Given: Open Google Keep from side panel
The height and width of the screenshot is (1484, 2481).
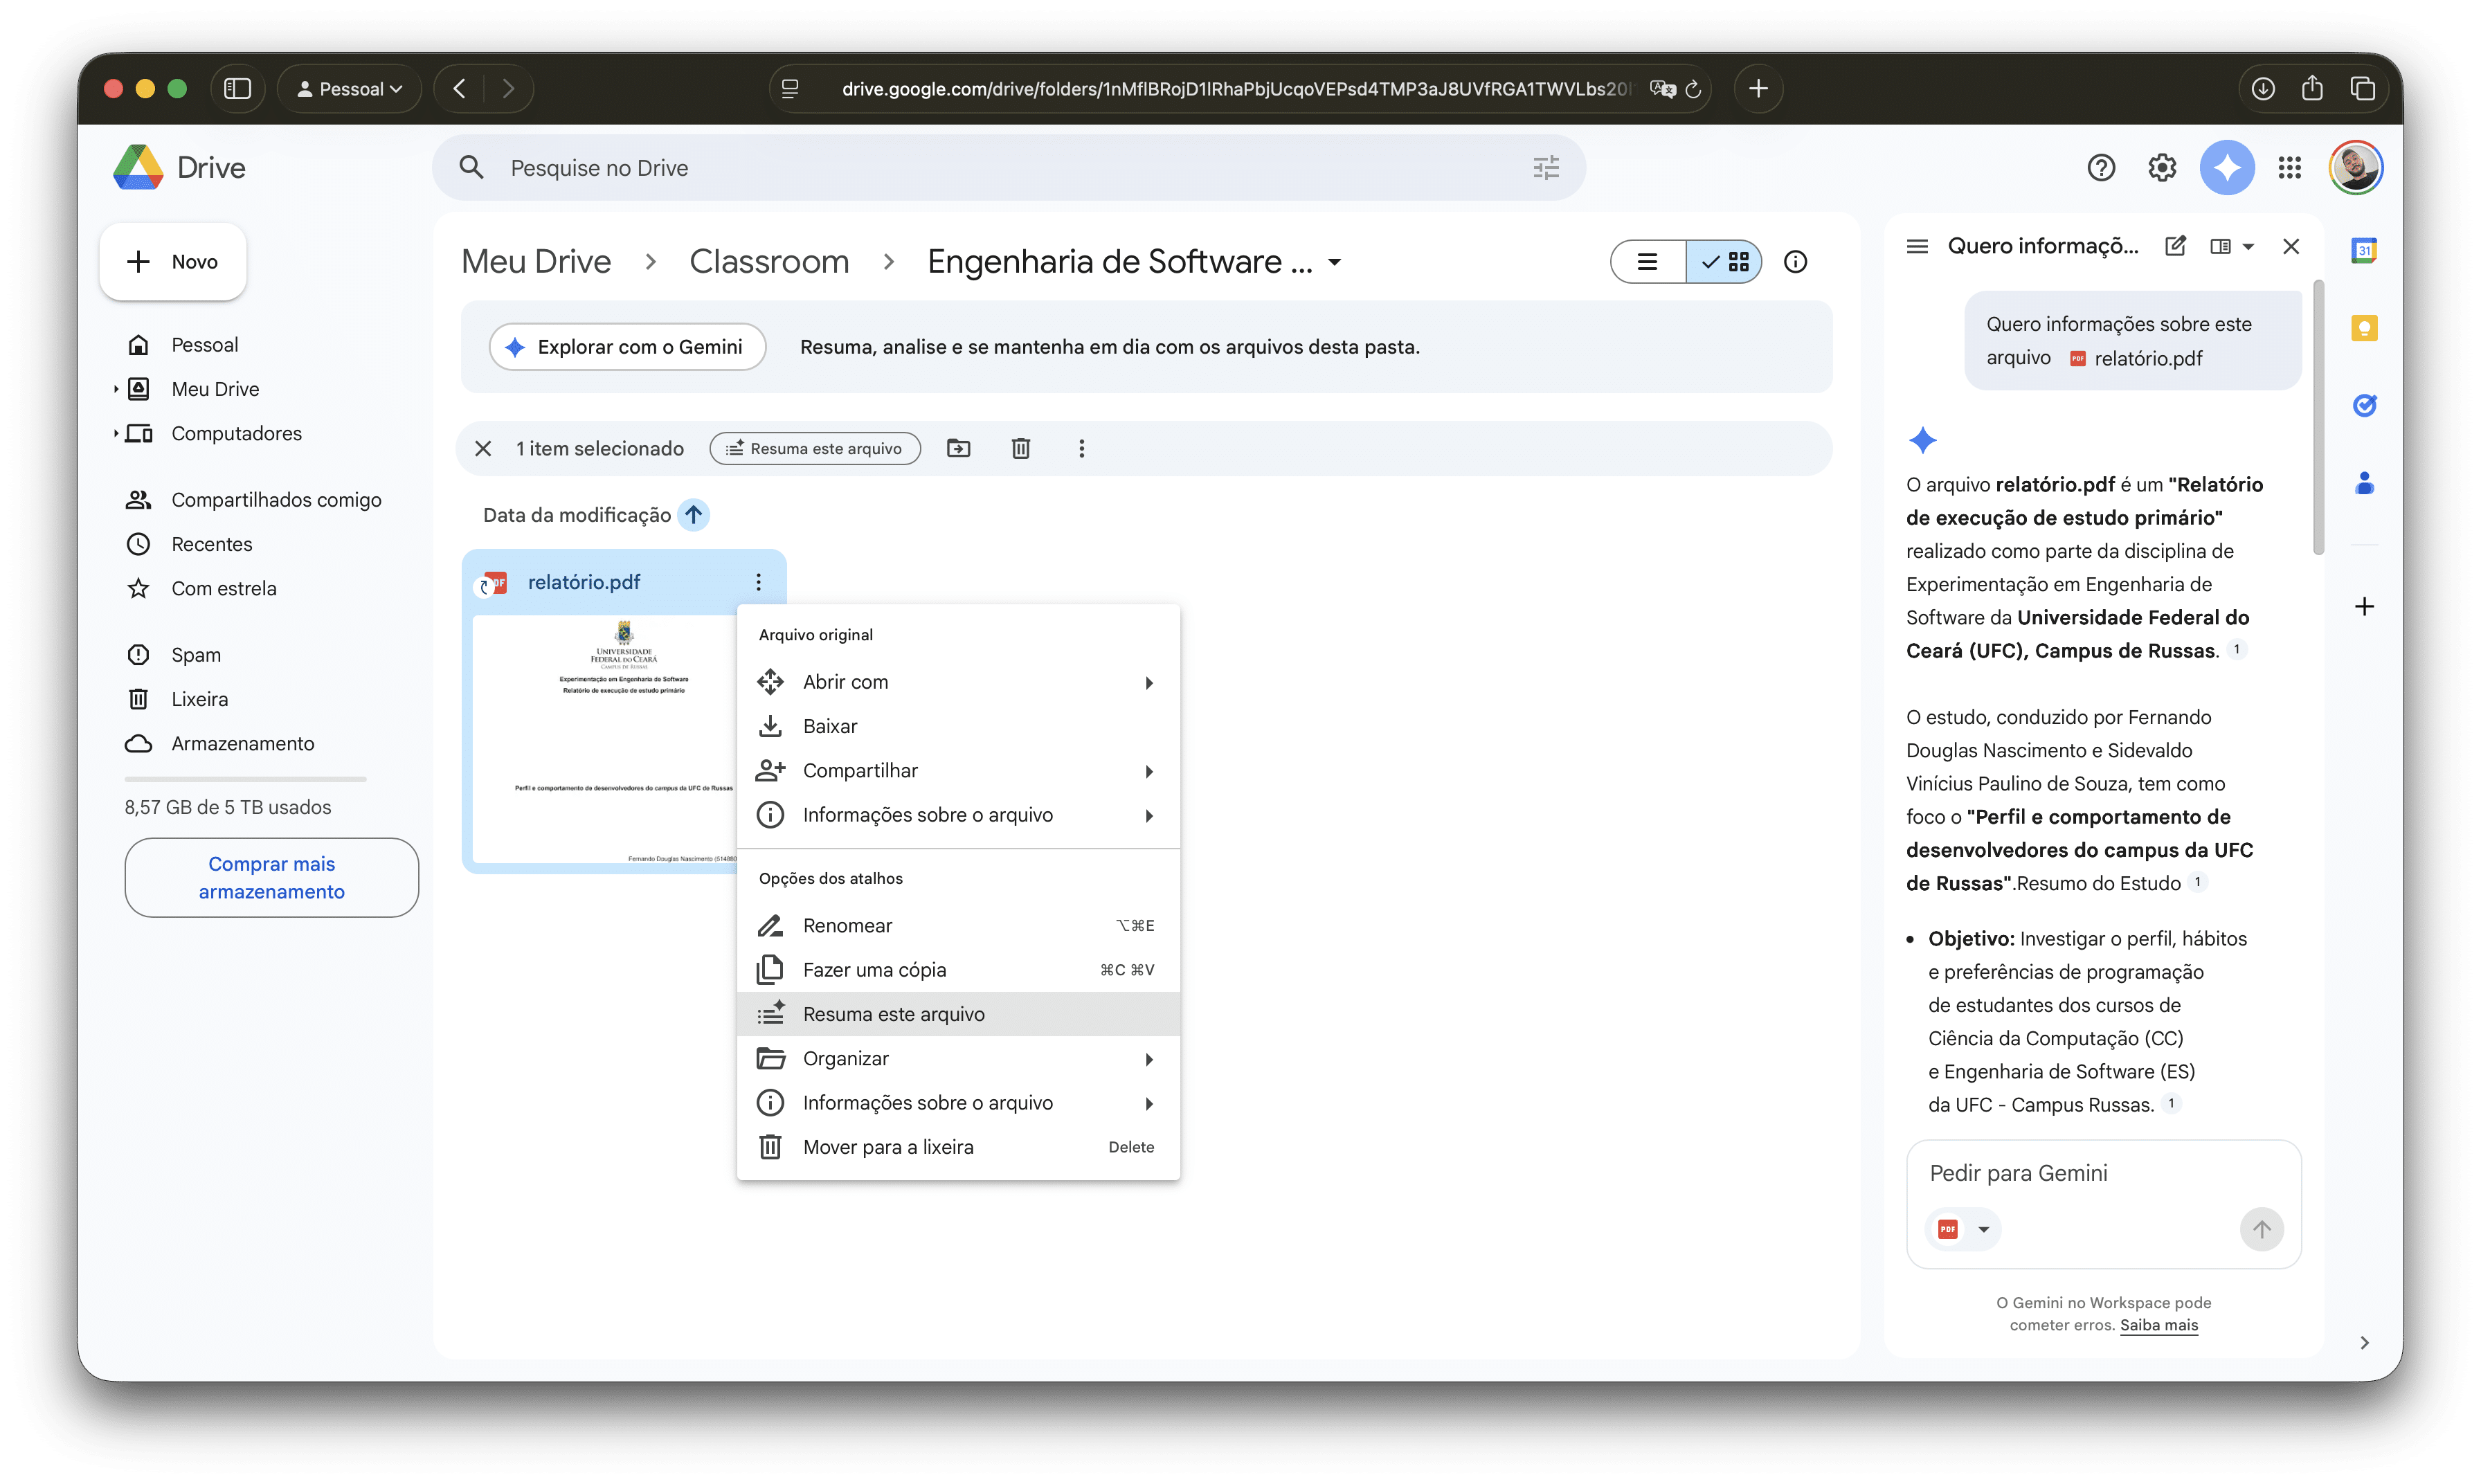Looking at the screenshot, I should [x=2364, y=328].
